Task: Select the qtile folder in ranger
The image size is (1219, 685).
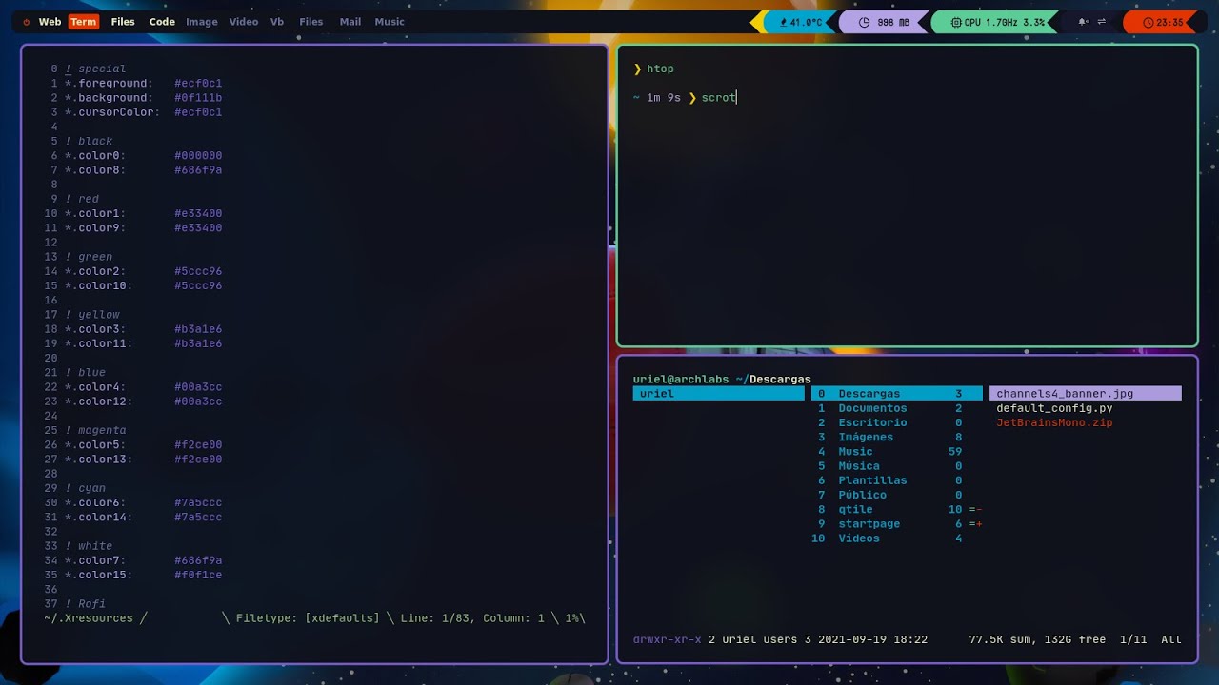Action: (x=896, y=510)
